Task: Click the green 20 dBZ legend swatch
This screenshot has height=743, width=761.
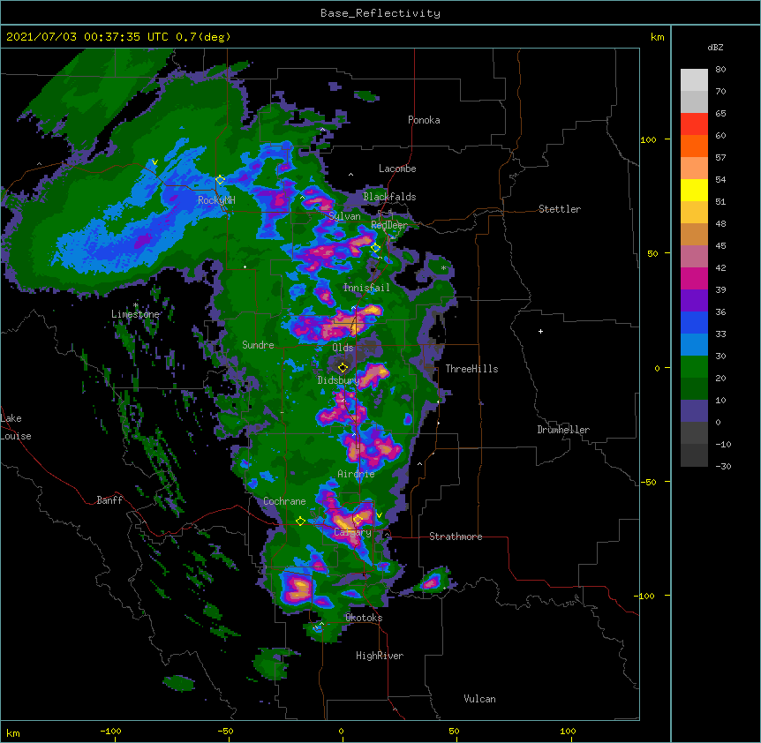Action: point(694,367)
